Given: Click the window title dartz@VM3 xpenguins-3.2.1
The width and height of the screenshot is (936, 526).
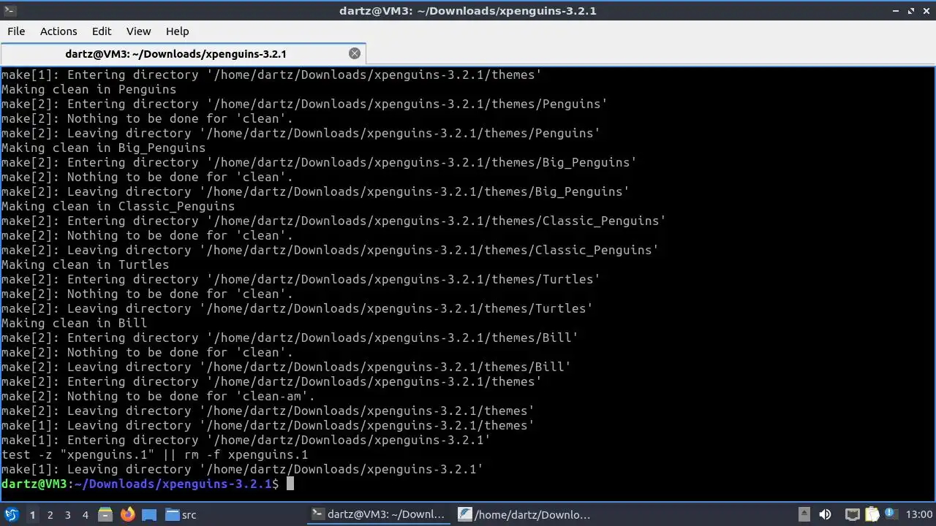Looking at the screenshot, I should [468, 10].
